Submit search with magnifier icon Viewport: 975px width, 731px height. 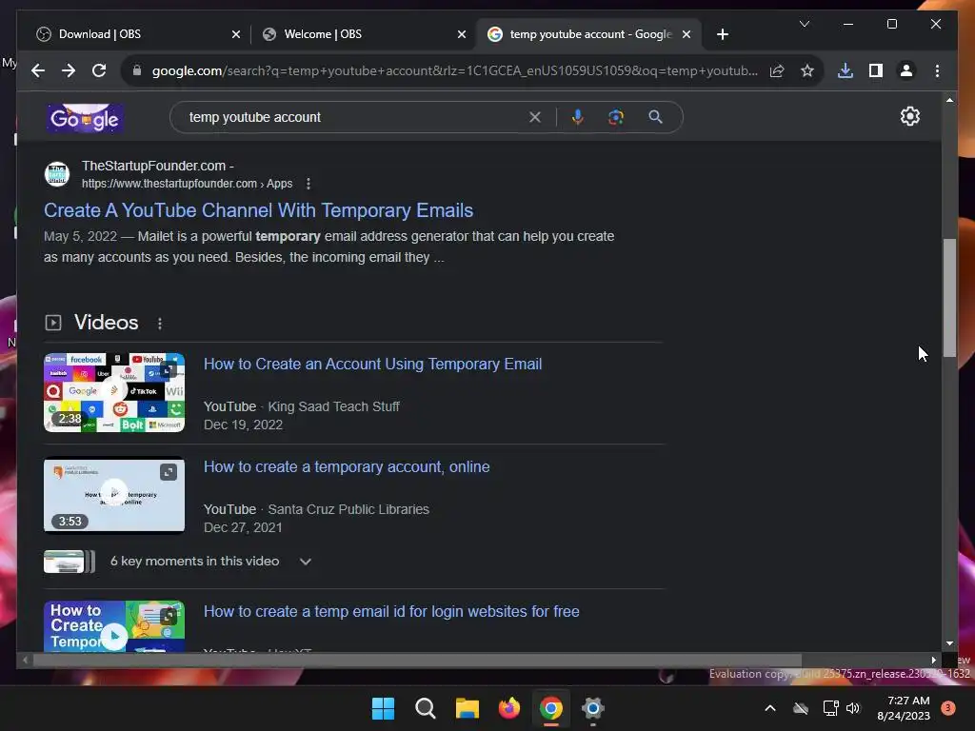click(655, 117)
